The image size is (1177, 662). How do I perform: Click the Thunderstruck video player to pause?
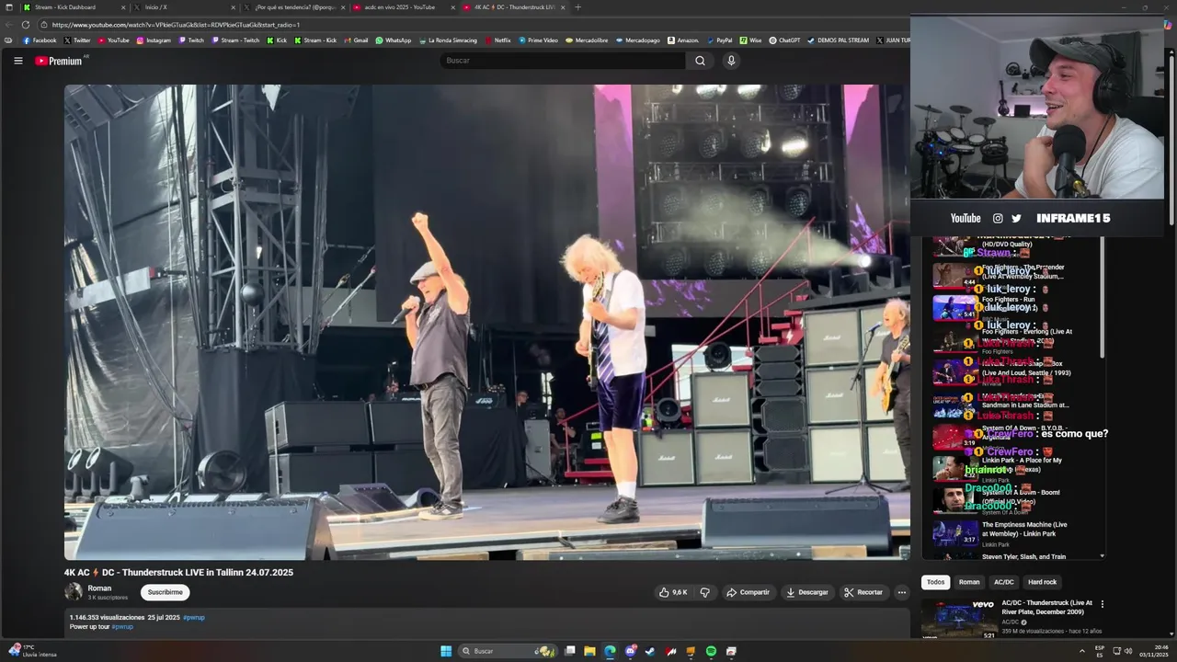click(x=486, y=322)
